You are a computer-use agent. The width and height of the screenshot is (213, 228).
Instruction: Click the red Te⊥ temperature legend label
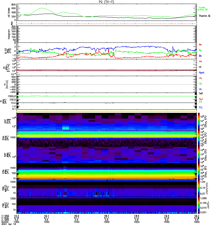click(x=201, y=99)
